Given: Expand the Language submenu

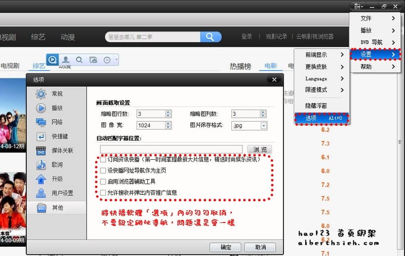Looking at the screenshot, I should point(322,78).
